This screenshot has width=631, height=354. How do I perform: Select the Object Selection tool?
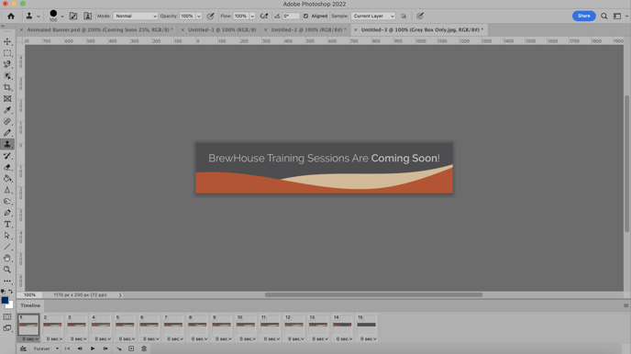(x=7, y=76)
